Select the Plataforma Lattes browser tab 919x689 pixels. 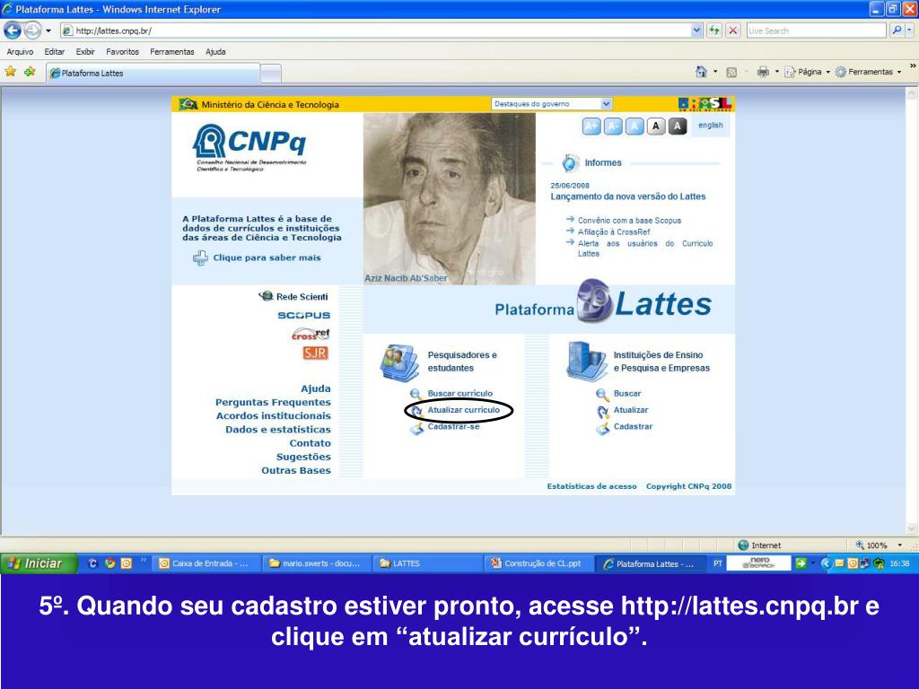[x=153, y=74]
